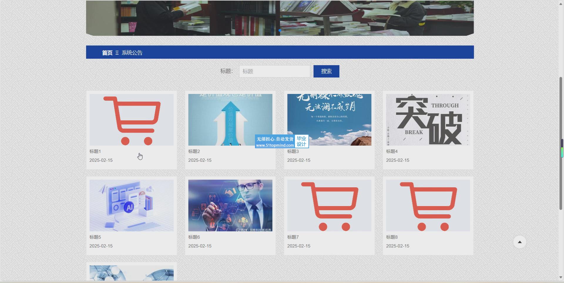
Task: Click the scrollbar down arrow
Action: pos(561,277)
